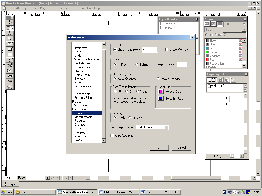The height and width of the screenshot is (196, 262).
Task: Select Guides In Front radio button
Action: [x=115, y=64]
